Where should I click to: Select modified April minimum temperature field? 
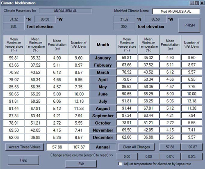[148, 79]
